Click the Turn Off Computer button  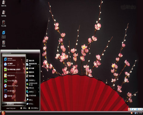pyautogui.click(x=33, y=108)
